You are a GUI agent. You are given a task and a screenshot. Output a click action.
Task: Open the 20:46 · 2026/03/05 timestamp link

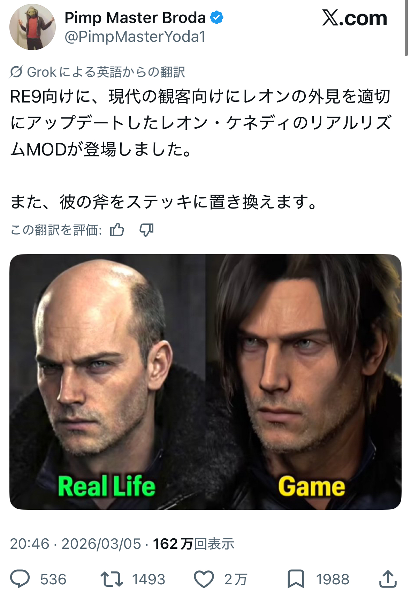[75, 544]
